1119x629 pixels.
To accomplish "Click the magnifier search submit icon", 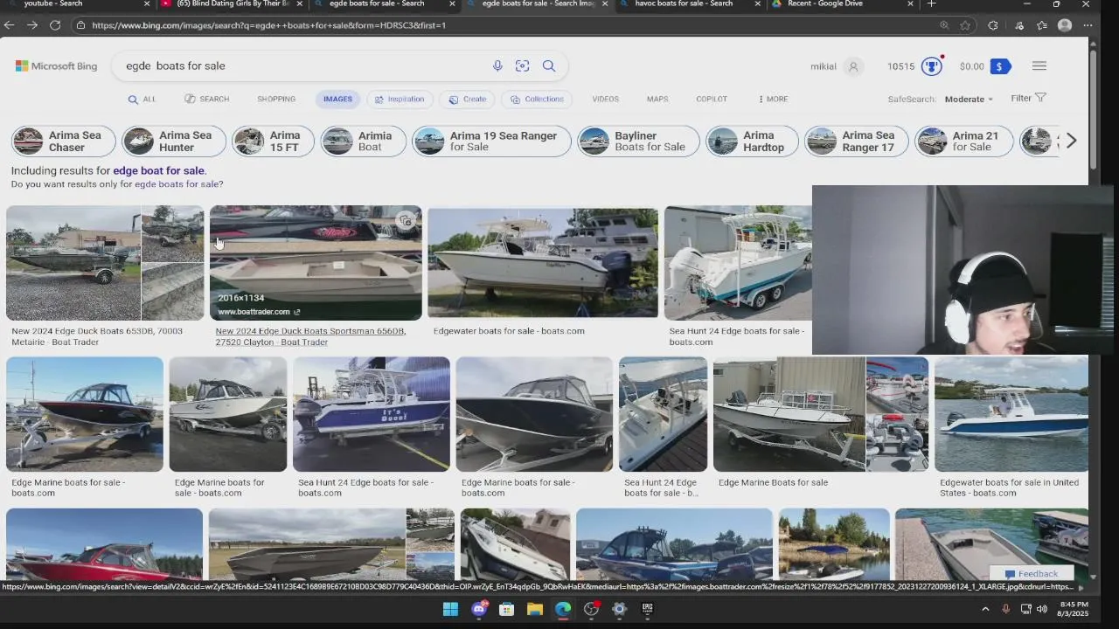I will click(549, 66).
